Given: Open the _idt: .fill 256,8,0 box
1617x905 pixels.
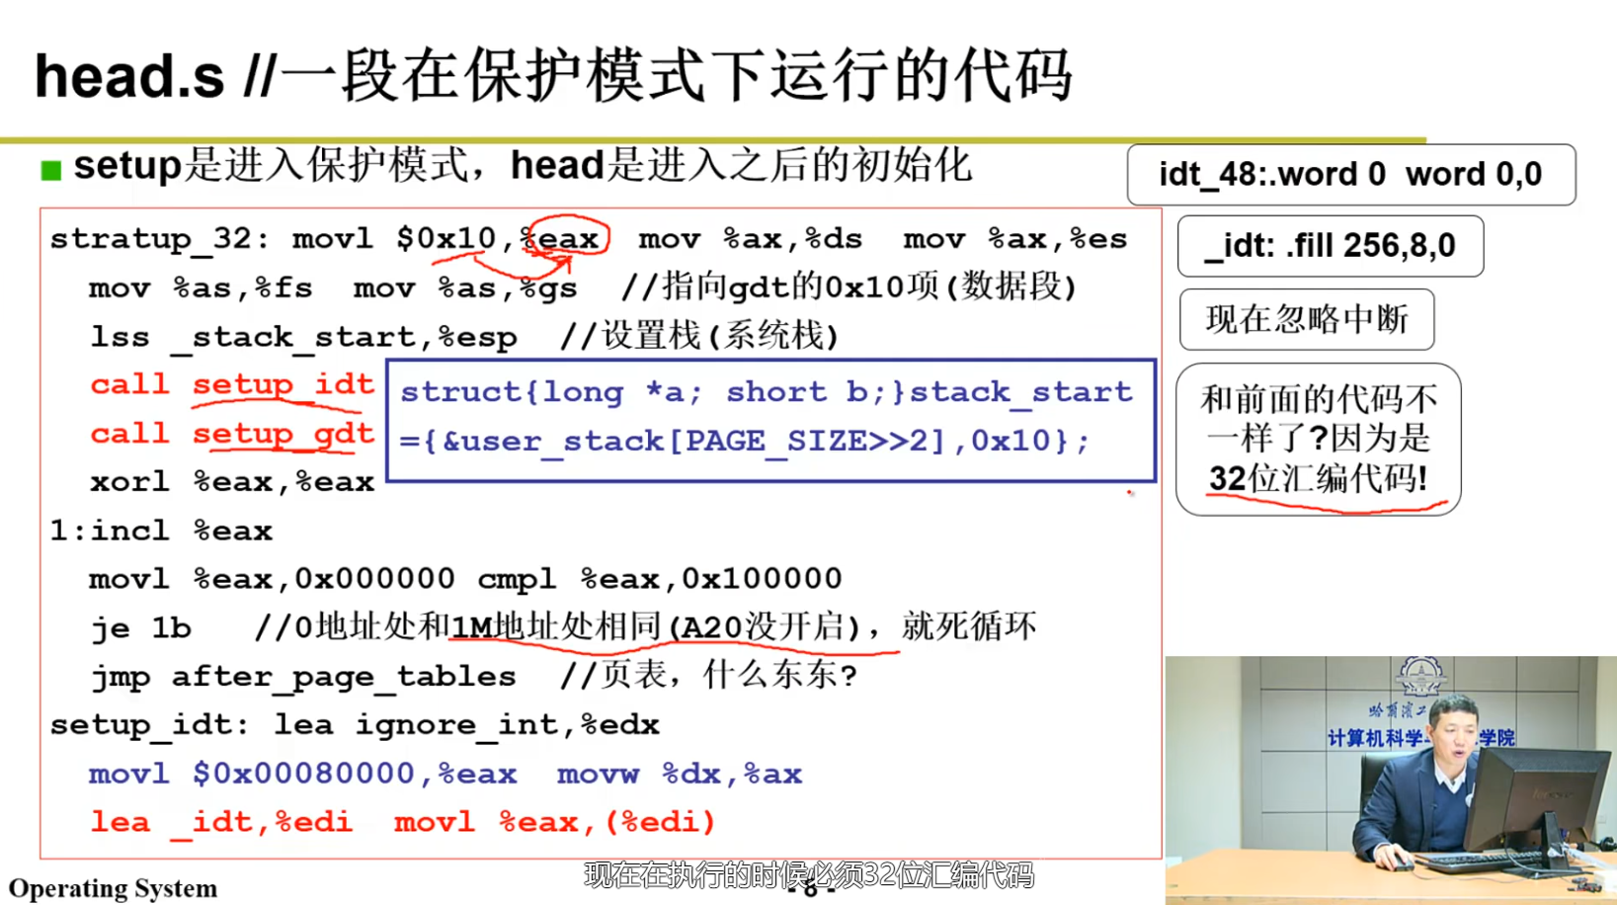Looking at the screenshot, I should [x=1329, y=246].
